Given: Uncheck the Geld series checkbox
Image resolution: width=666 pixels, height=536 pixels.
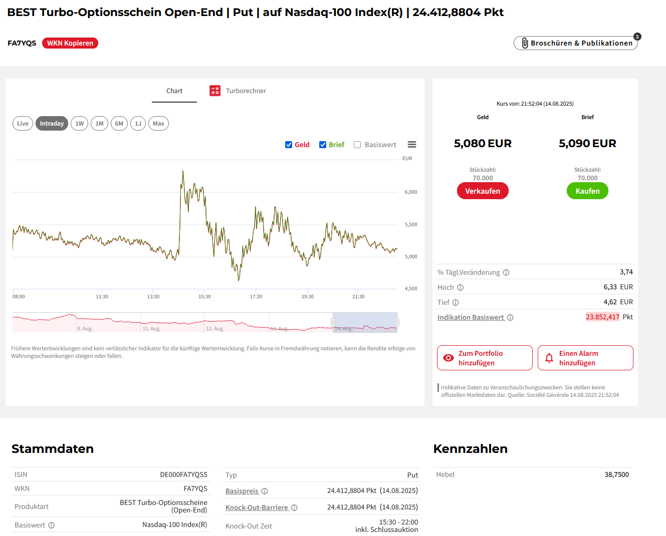Looking at the screenshot, I should (x=289, y=145).
